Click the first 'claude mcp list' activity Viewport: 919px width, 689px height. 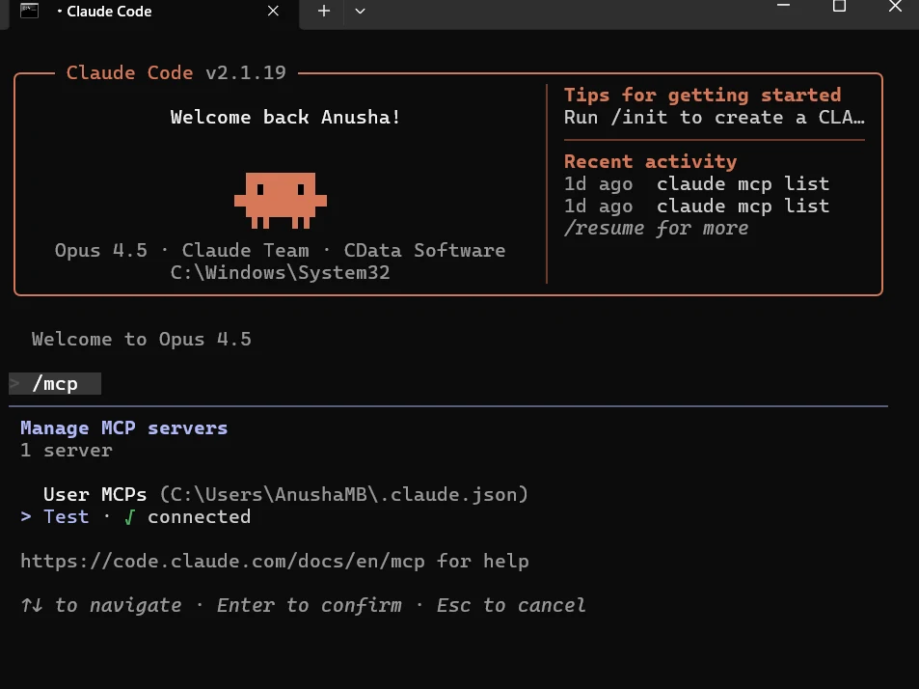point(743,183)
